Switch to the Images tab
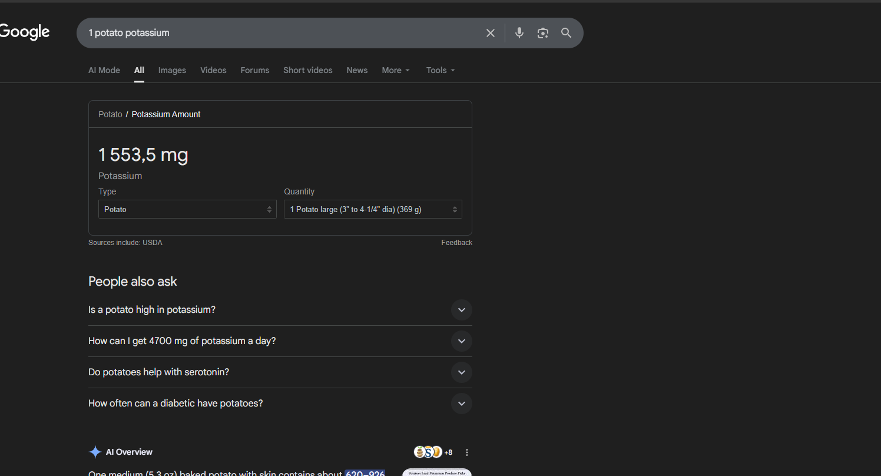 click(172, 70)
